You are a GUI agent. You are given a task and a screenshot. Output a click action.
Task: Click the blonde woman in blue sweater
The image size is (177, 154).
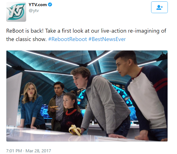tap(31, 105)
